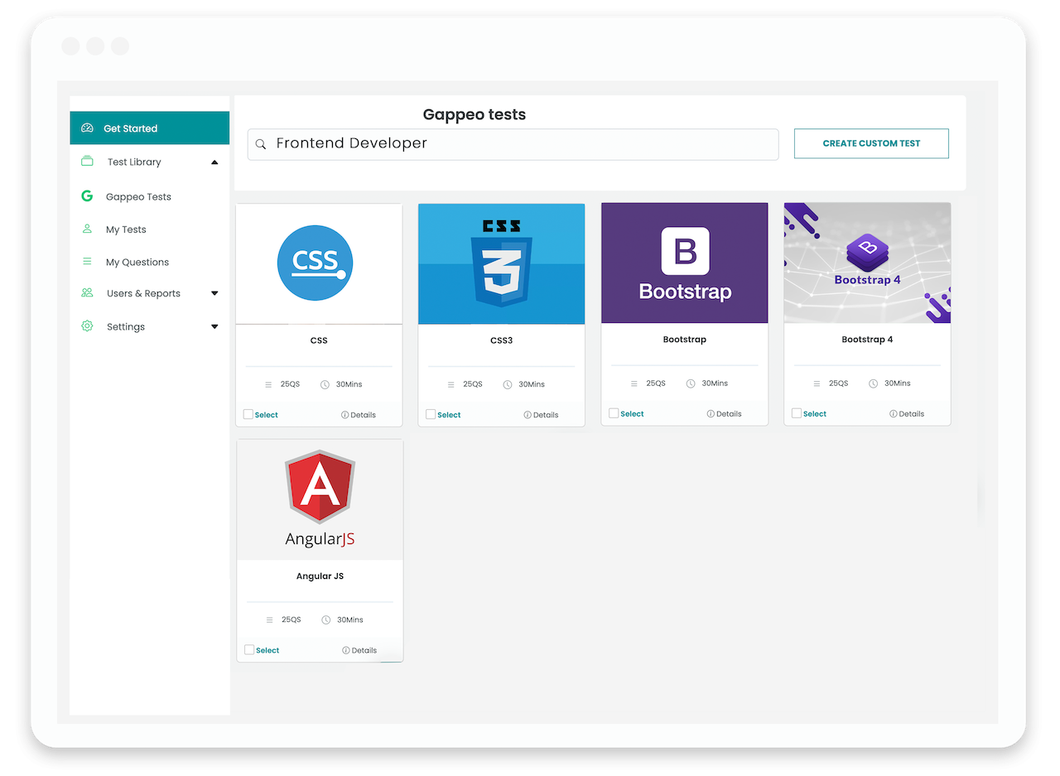
Task: Click the info icon in CSS3 card Details
Action: (x=528, y=415)
